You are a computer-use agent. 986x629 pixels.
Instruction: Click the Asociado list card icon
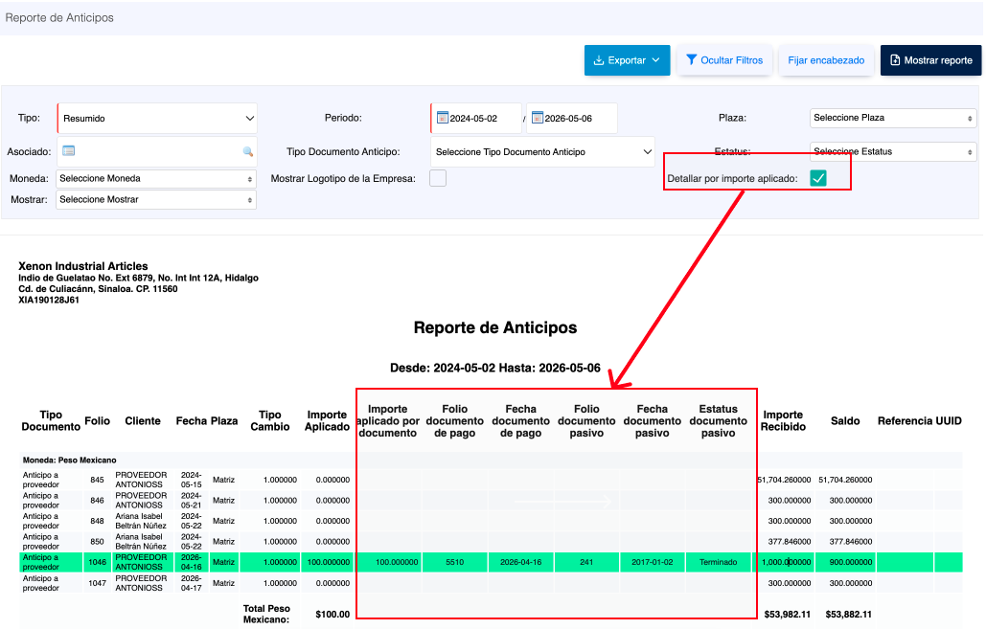[x=69, y=151]
